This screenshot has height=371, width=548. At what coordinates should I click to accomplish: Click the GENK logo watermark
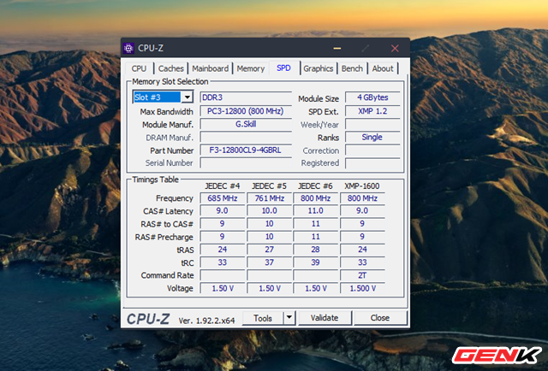click(x=497, y=353)
